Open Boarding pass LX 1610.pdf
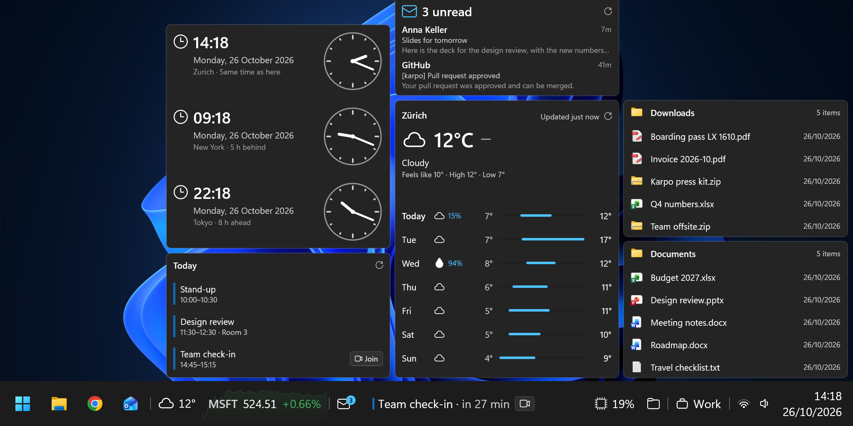Image resolution: width=853 pixels, height=426 pixels. coord(735,136)
